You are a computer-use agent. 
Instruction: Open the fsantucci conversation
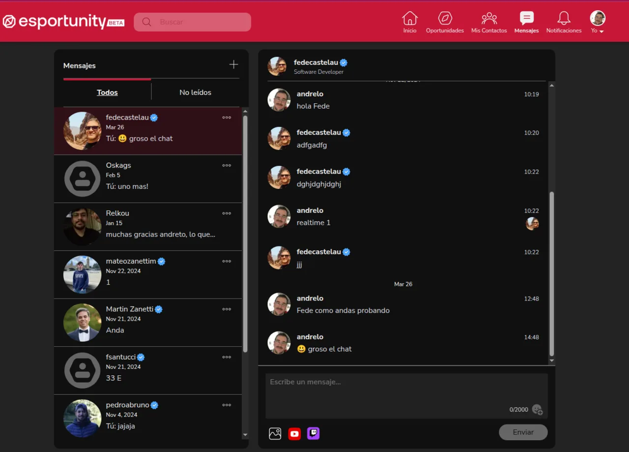[x=148, y=371]
